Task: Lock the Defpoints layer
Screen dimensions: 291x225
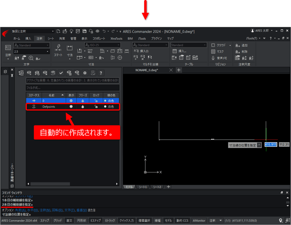Action: point(96,107)
